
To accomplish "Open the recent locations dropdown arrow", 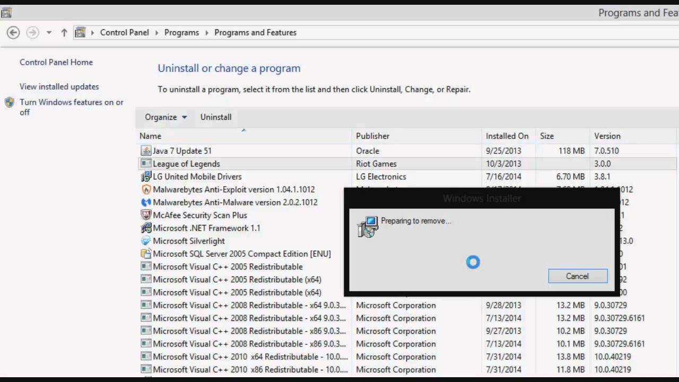I will 49,32.
